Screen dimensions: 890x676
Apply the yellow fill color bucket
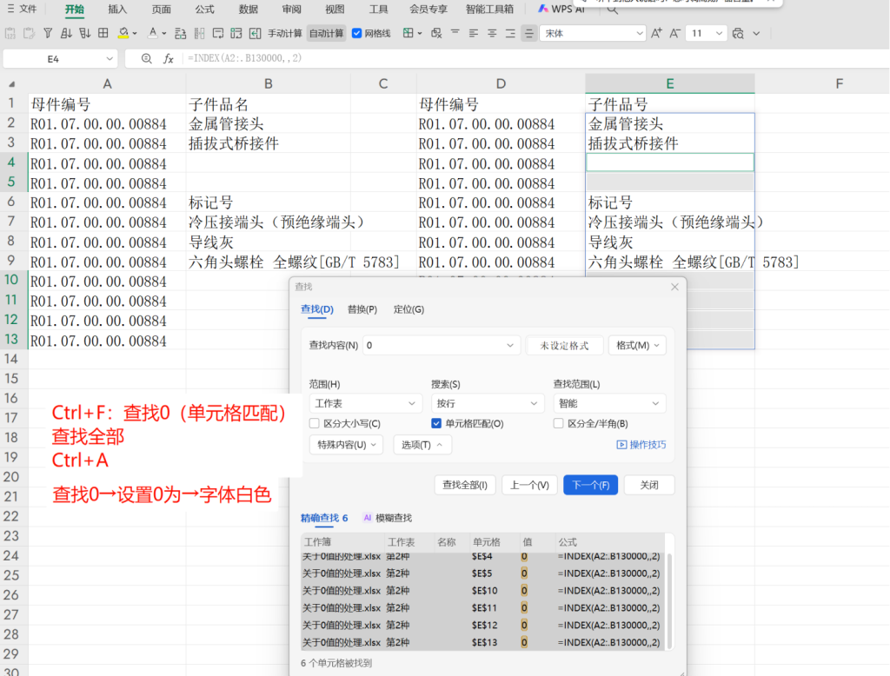point(123,34)
